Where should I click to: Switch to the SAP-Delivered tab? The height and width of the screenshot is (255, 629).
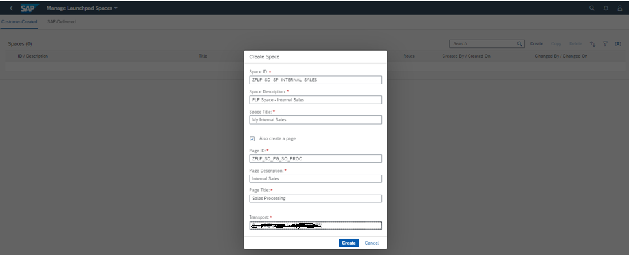click(61, 21)
